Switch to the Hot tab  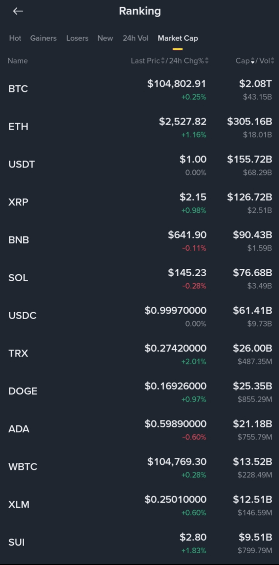point(15,38)
